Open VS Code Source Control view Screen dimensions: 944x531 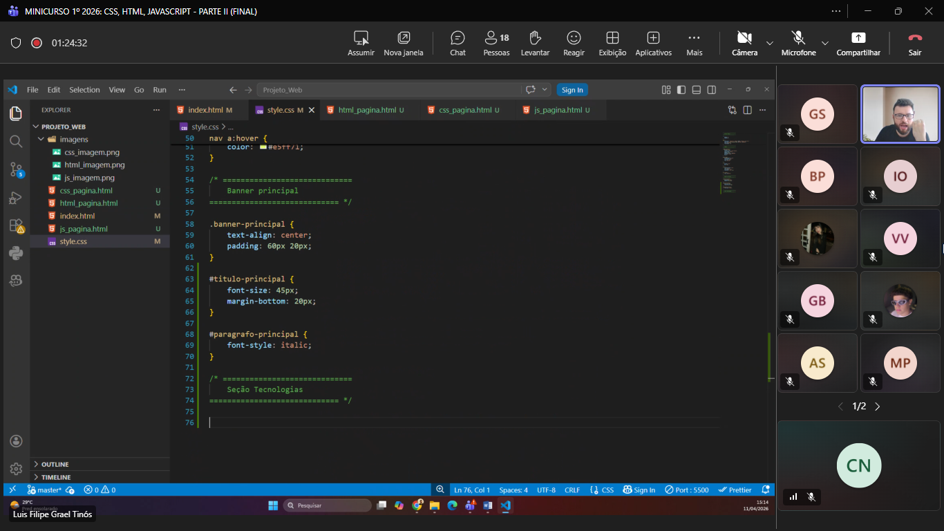click(16, 169)
